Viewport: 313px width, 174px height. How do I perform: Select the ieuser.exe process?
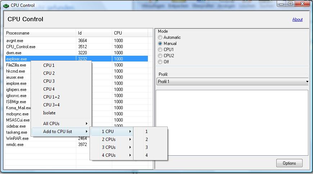pyautogui.click(x=15, y=77)
